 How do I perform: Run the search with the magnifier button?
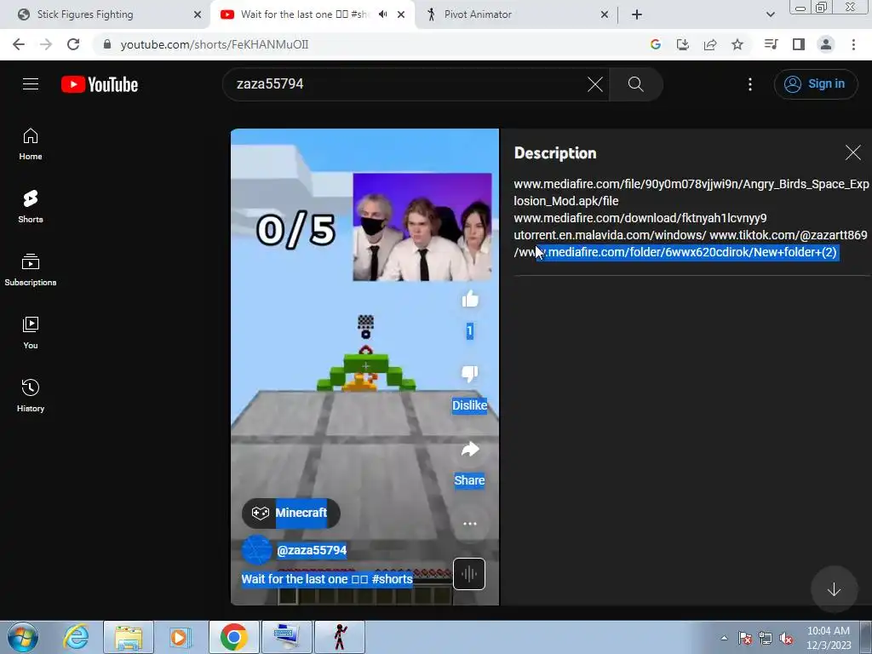click(635, 84)
